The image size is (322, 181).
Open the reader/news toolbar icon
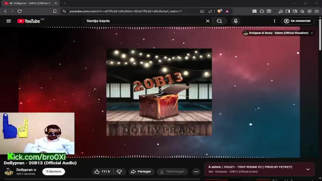tap(254, 11)
